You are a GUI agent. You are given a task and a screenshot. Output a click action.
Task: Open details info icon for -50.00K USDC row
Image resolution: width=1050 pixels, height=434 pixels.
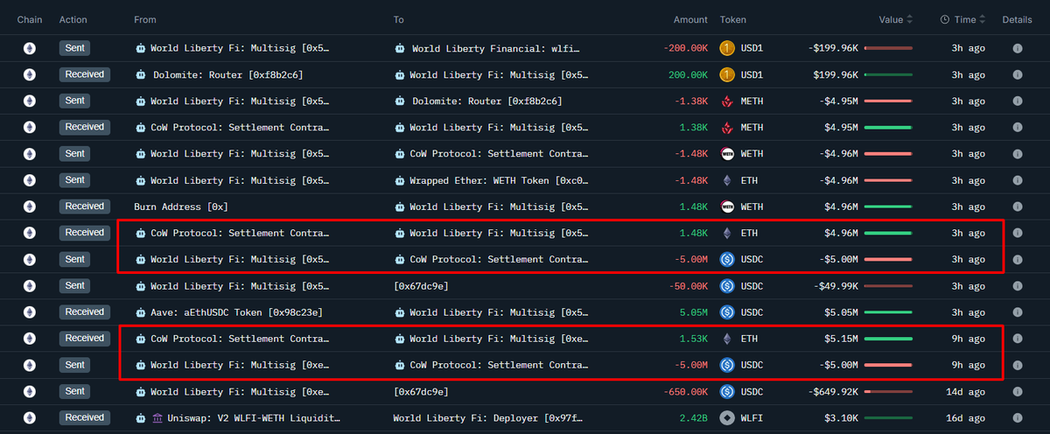(1018, 286)
